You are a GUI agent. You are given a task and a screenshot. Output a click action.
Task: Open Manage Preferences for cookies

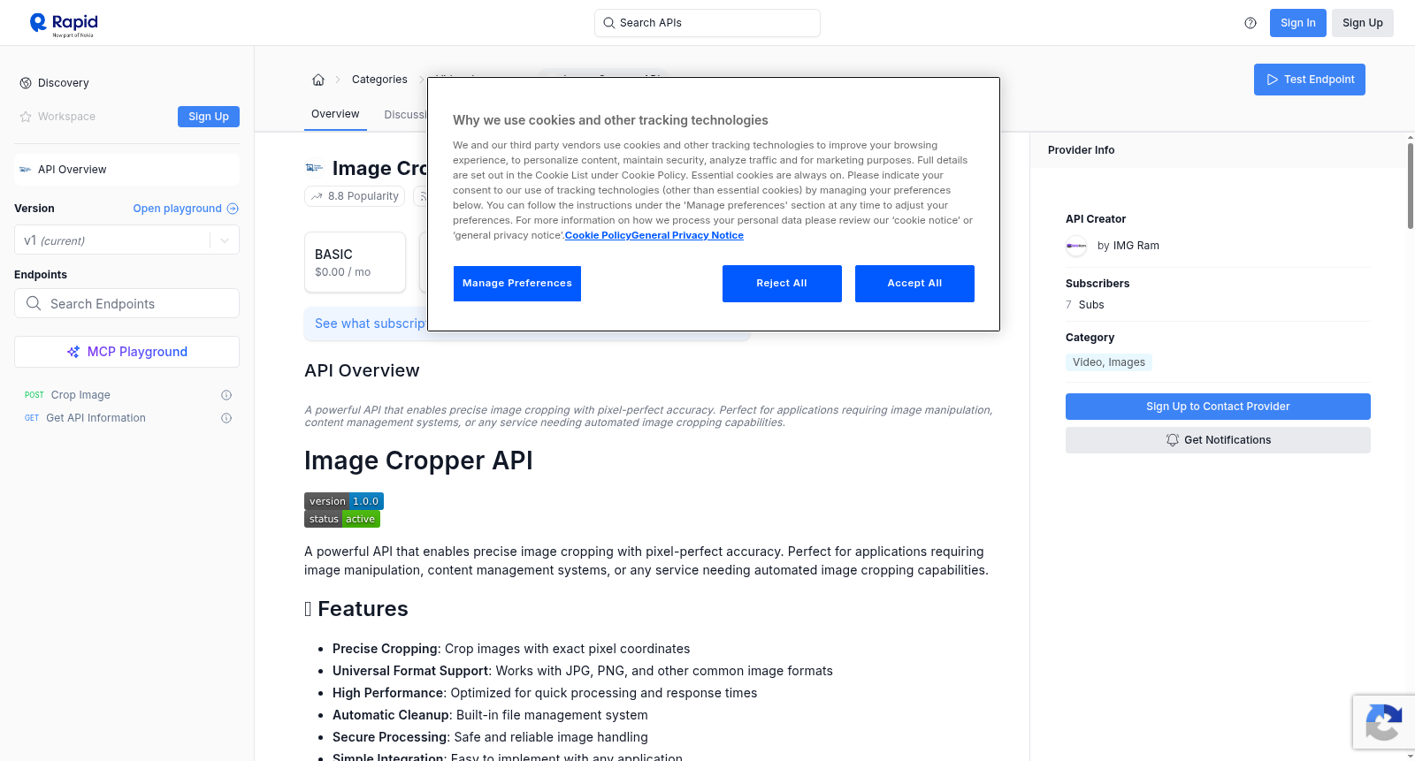[x=517, y=284]
